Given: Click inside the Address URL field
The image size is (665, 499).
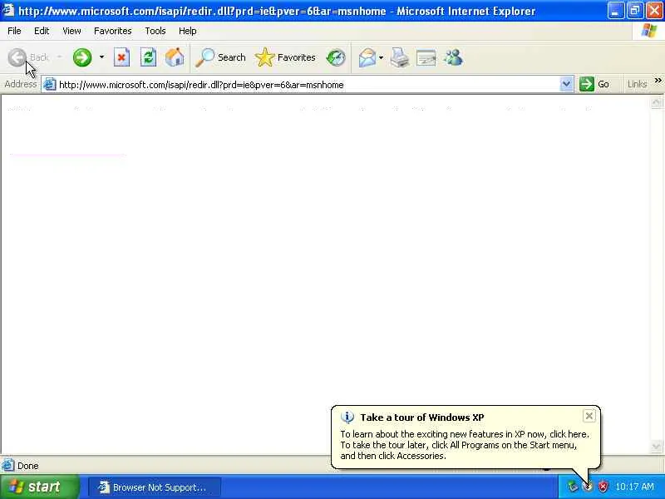Looking at the screenshot, I should click(x=308, y=85).
